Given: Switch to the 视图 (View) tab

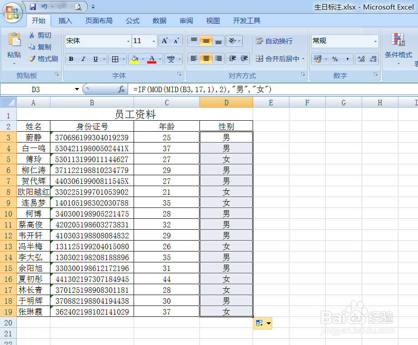Looking at the screenshot, I should 213,20.
